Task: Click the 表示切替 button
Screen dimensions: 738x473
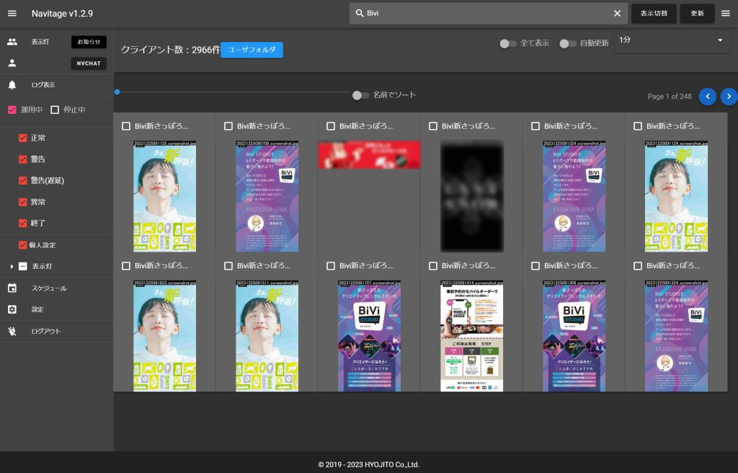Action: tap(654, 13)
